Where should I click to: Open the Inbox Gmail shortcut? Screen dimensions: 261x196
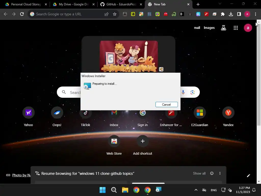pos(114,113)
